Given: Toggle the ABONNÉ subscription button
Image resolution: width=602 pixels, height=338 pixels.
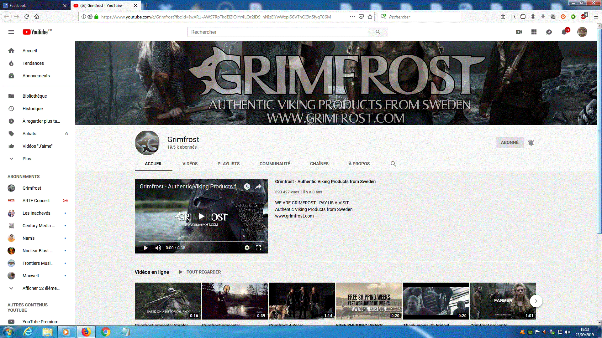Looking at the screenshot, I should 510,142.
